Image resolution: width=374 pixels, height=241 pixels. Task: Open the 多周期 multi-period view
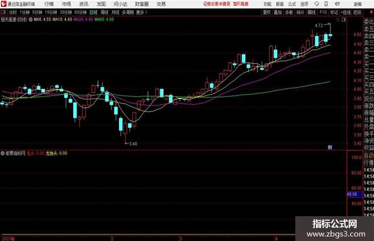pos(127,12)
